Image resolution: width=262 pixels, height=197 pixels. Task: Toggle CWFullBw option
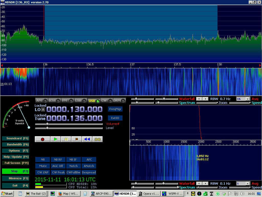pyautogui.click(x=73, y=172)
